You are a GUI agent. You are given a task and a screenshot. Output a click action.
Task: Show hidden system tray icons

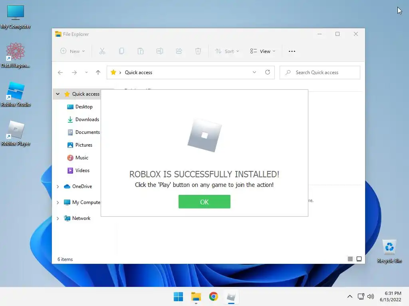click(x=350, y=296)
